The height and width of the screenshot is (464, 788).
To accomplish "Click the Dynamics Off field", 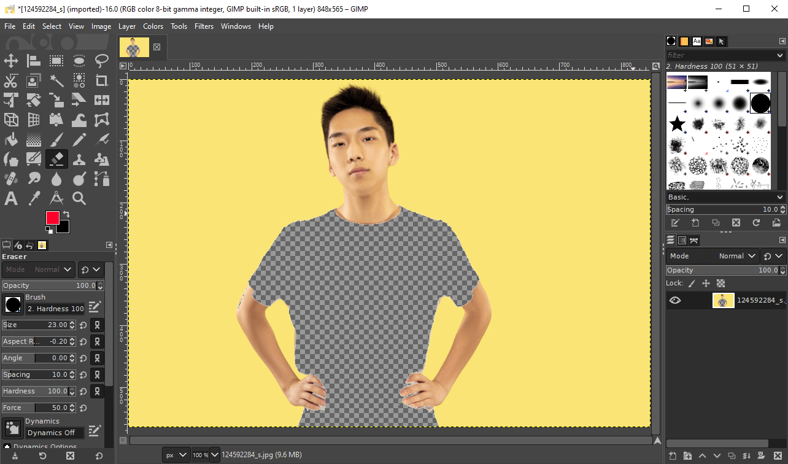I will pyautogui.click(x=54, y=433).
